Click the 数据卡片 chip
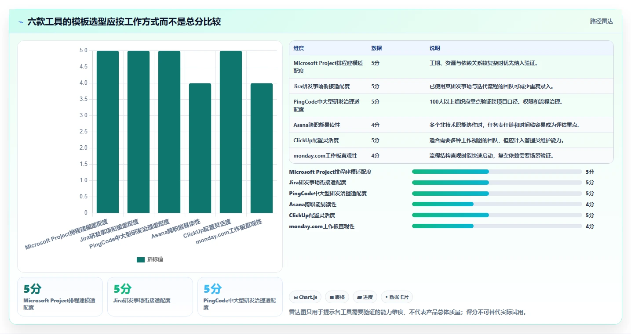 (x=397, y=297)
